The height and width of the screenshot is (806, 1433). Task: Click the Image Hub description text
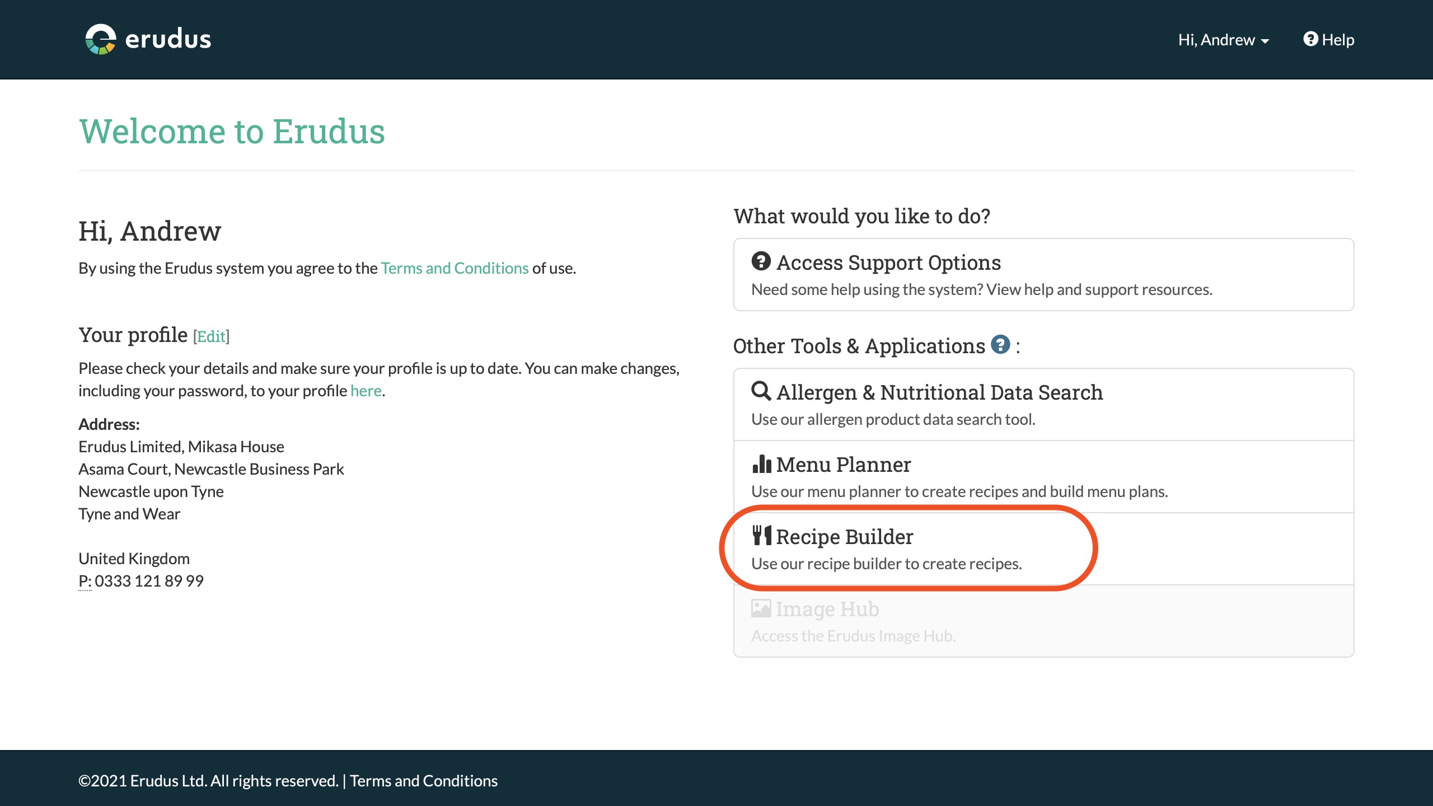coord(853,636)
